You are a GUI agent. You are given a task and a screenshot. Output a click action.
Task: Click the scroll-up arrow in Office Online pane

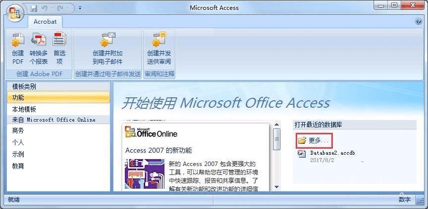276,125
